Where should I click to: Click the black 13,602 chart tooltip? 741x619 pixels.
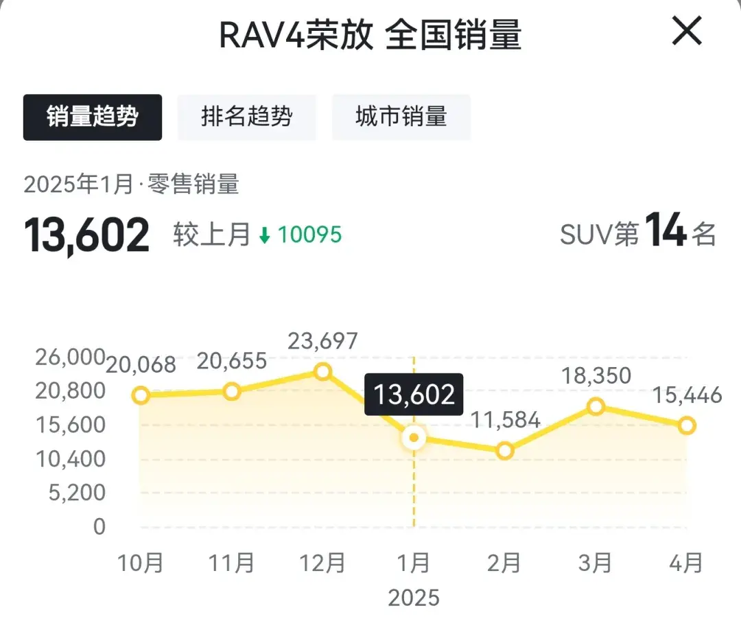414,395
